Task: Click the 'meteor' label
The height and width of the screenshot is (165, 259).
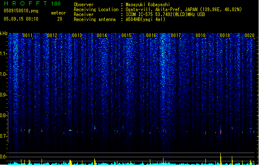Action: point(58,13)
